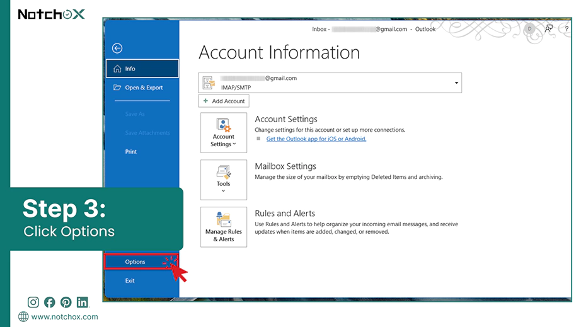Click the LinkedIn icon
The width and height of the screenshot is (581, 327).
(83, 302)
